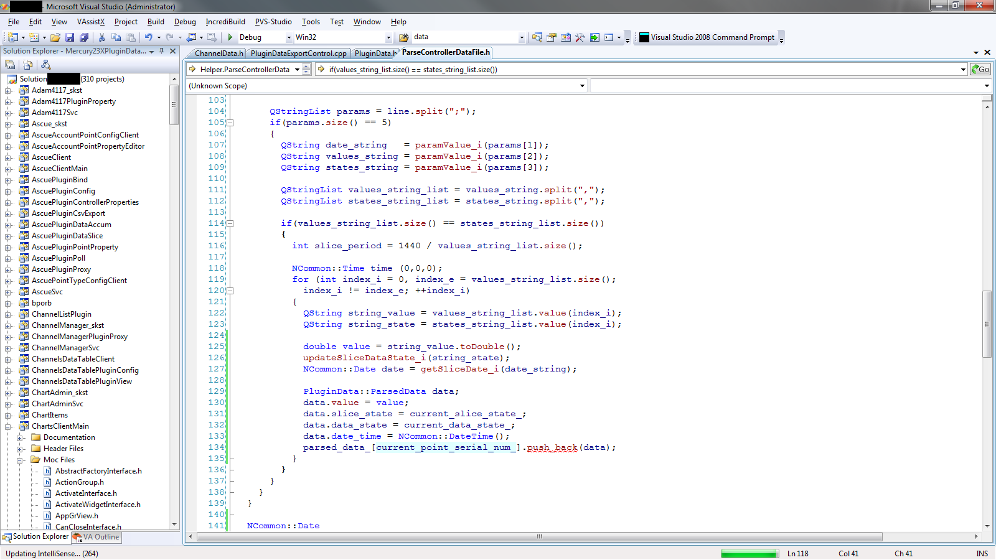Open the Win32 platform dropdown
Screen dimensions: 996x560
tap(388, 37)
